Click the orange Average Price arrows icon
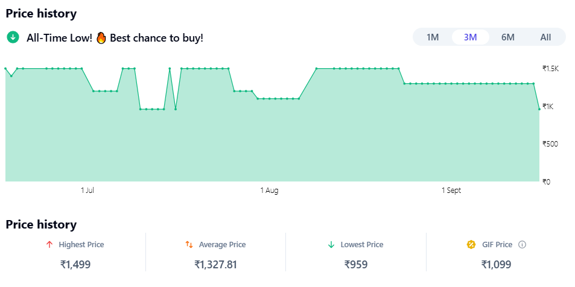 tap(189, 245)
